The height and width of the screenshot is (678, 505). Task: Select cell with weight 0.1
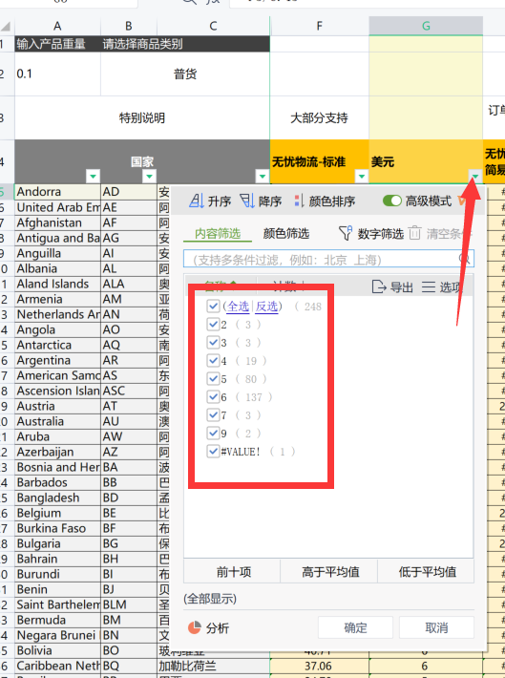(57, 74)
